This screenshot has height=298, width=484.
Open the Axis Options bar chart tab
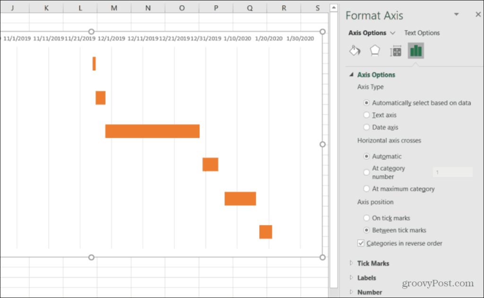click(416, 51)
